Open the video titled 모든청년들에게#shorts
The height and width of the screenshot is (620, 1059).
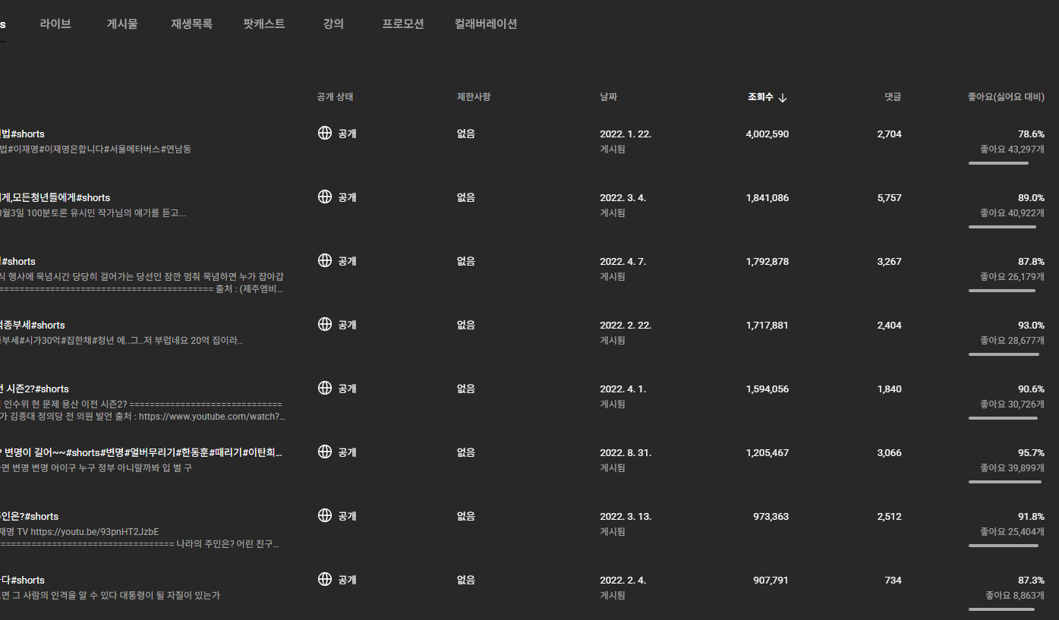point(55,198)
